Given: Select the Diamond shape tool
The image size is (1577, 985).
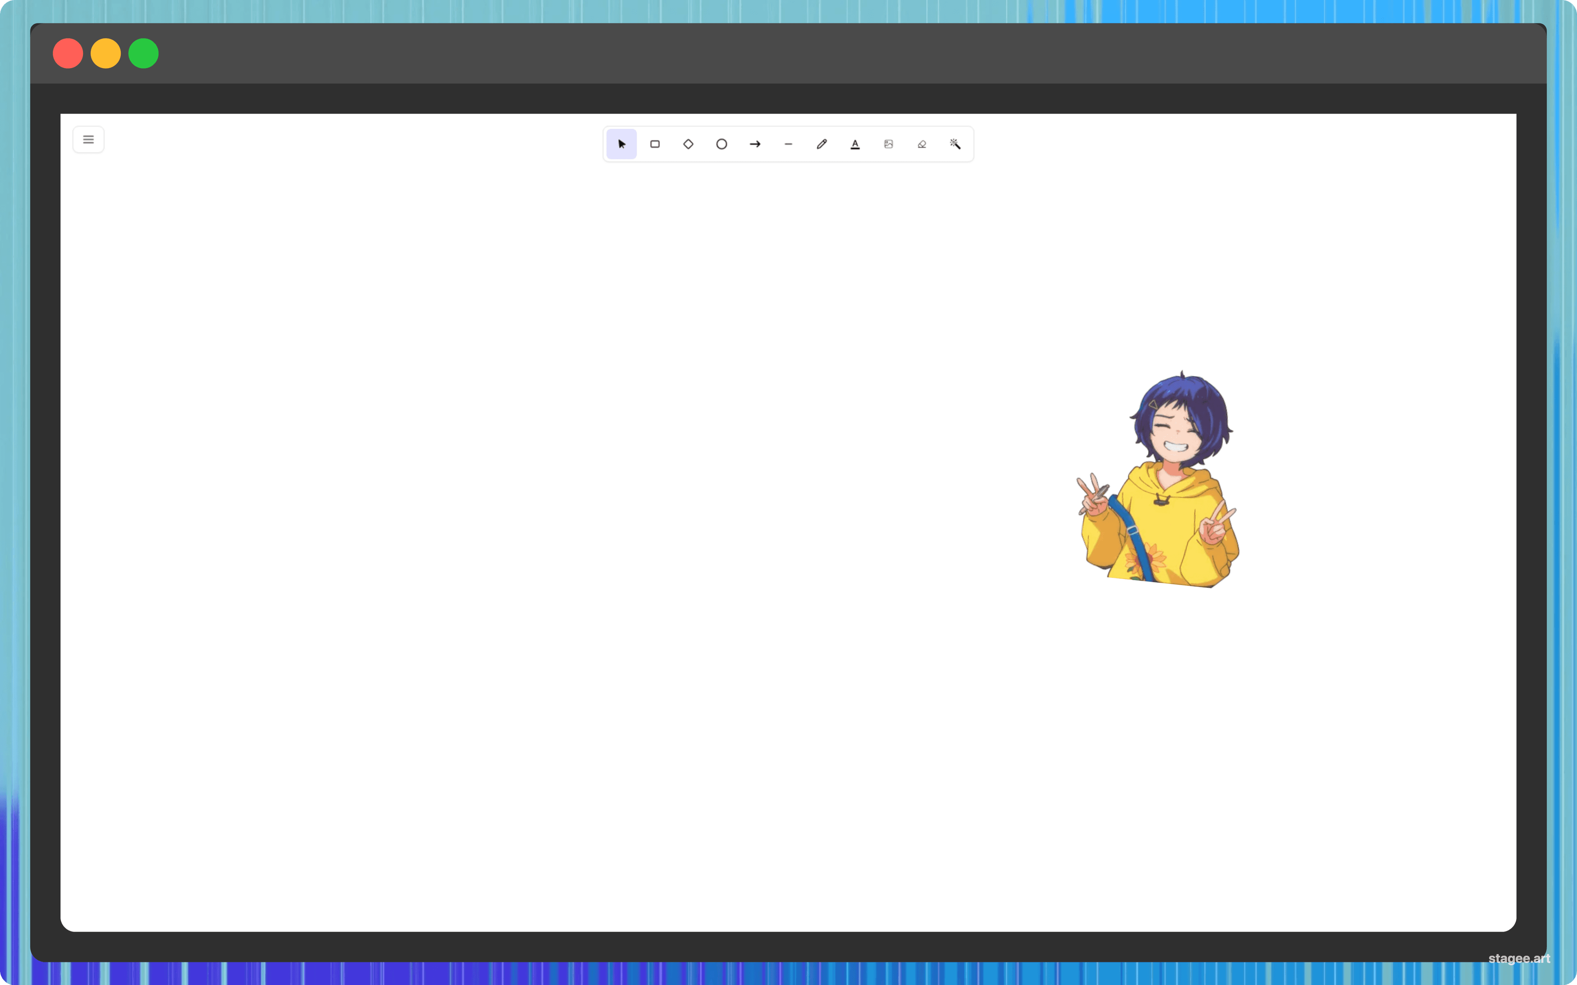Looking at the screenshot, I should [688, 144].
